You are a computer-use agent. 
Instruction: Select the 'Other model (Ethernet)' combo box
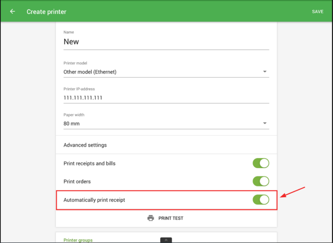click(162, 72)
